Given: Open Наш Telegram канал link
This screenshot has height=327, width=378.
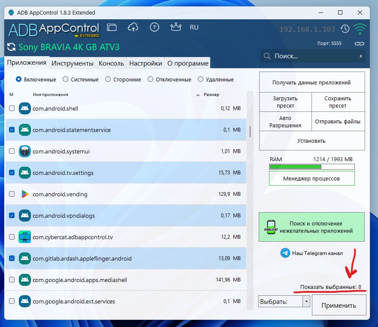Looking at the screenshot, I should tap(317, 253).
